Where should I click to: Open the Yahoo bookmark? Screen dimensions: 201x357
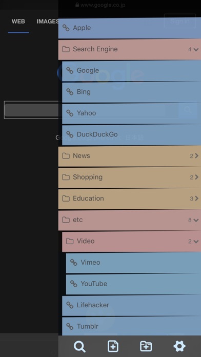[132, 113]
